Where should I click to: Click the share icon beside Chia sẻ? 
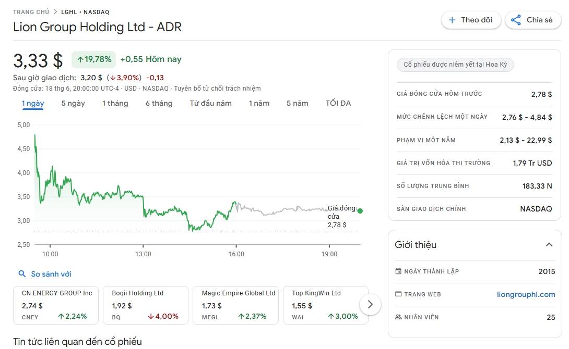(516, 20)
